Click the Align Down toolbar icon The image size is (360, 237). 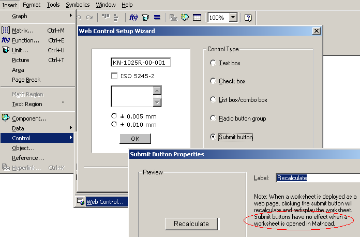[116, 18]
